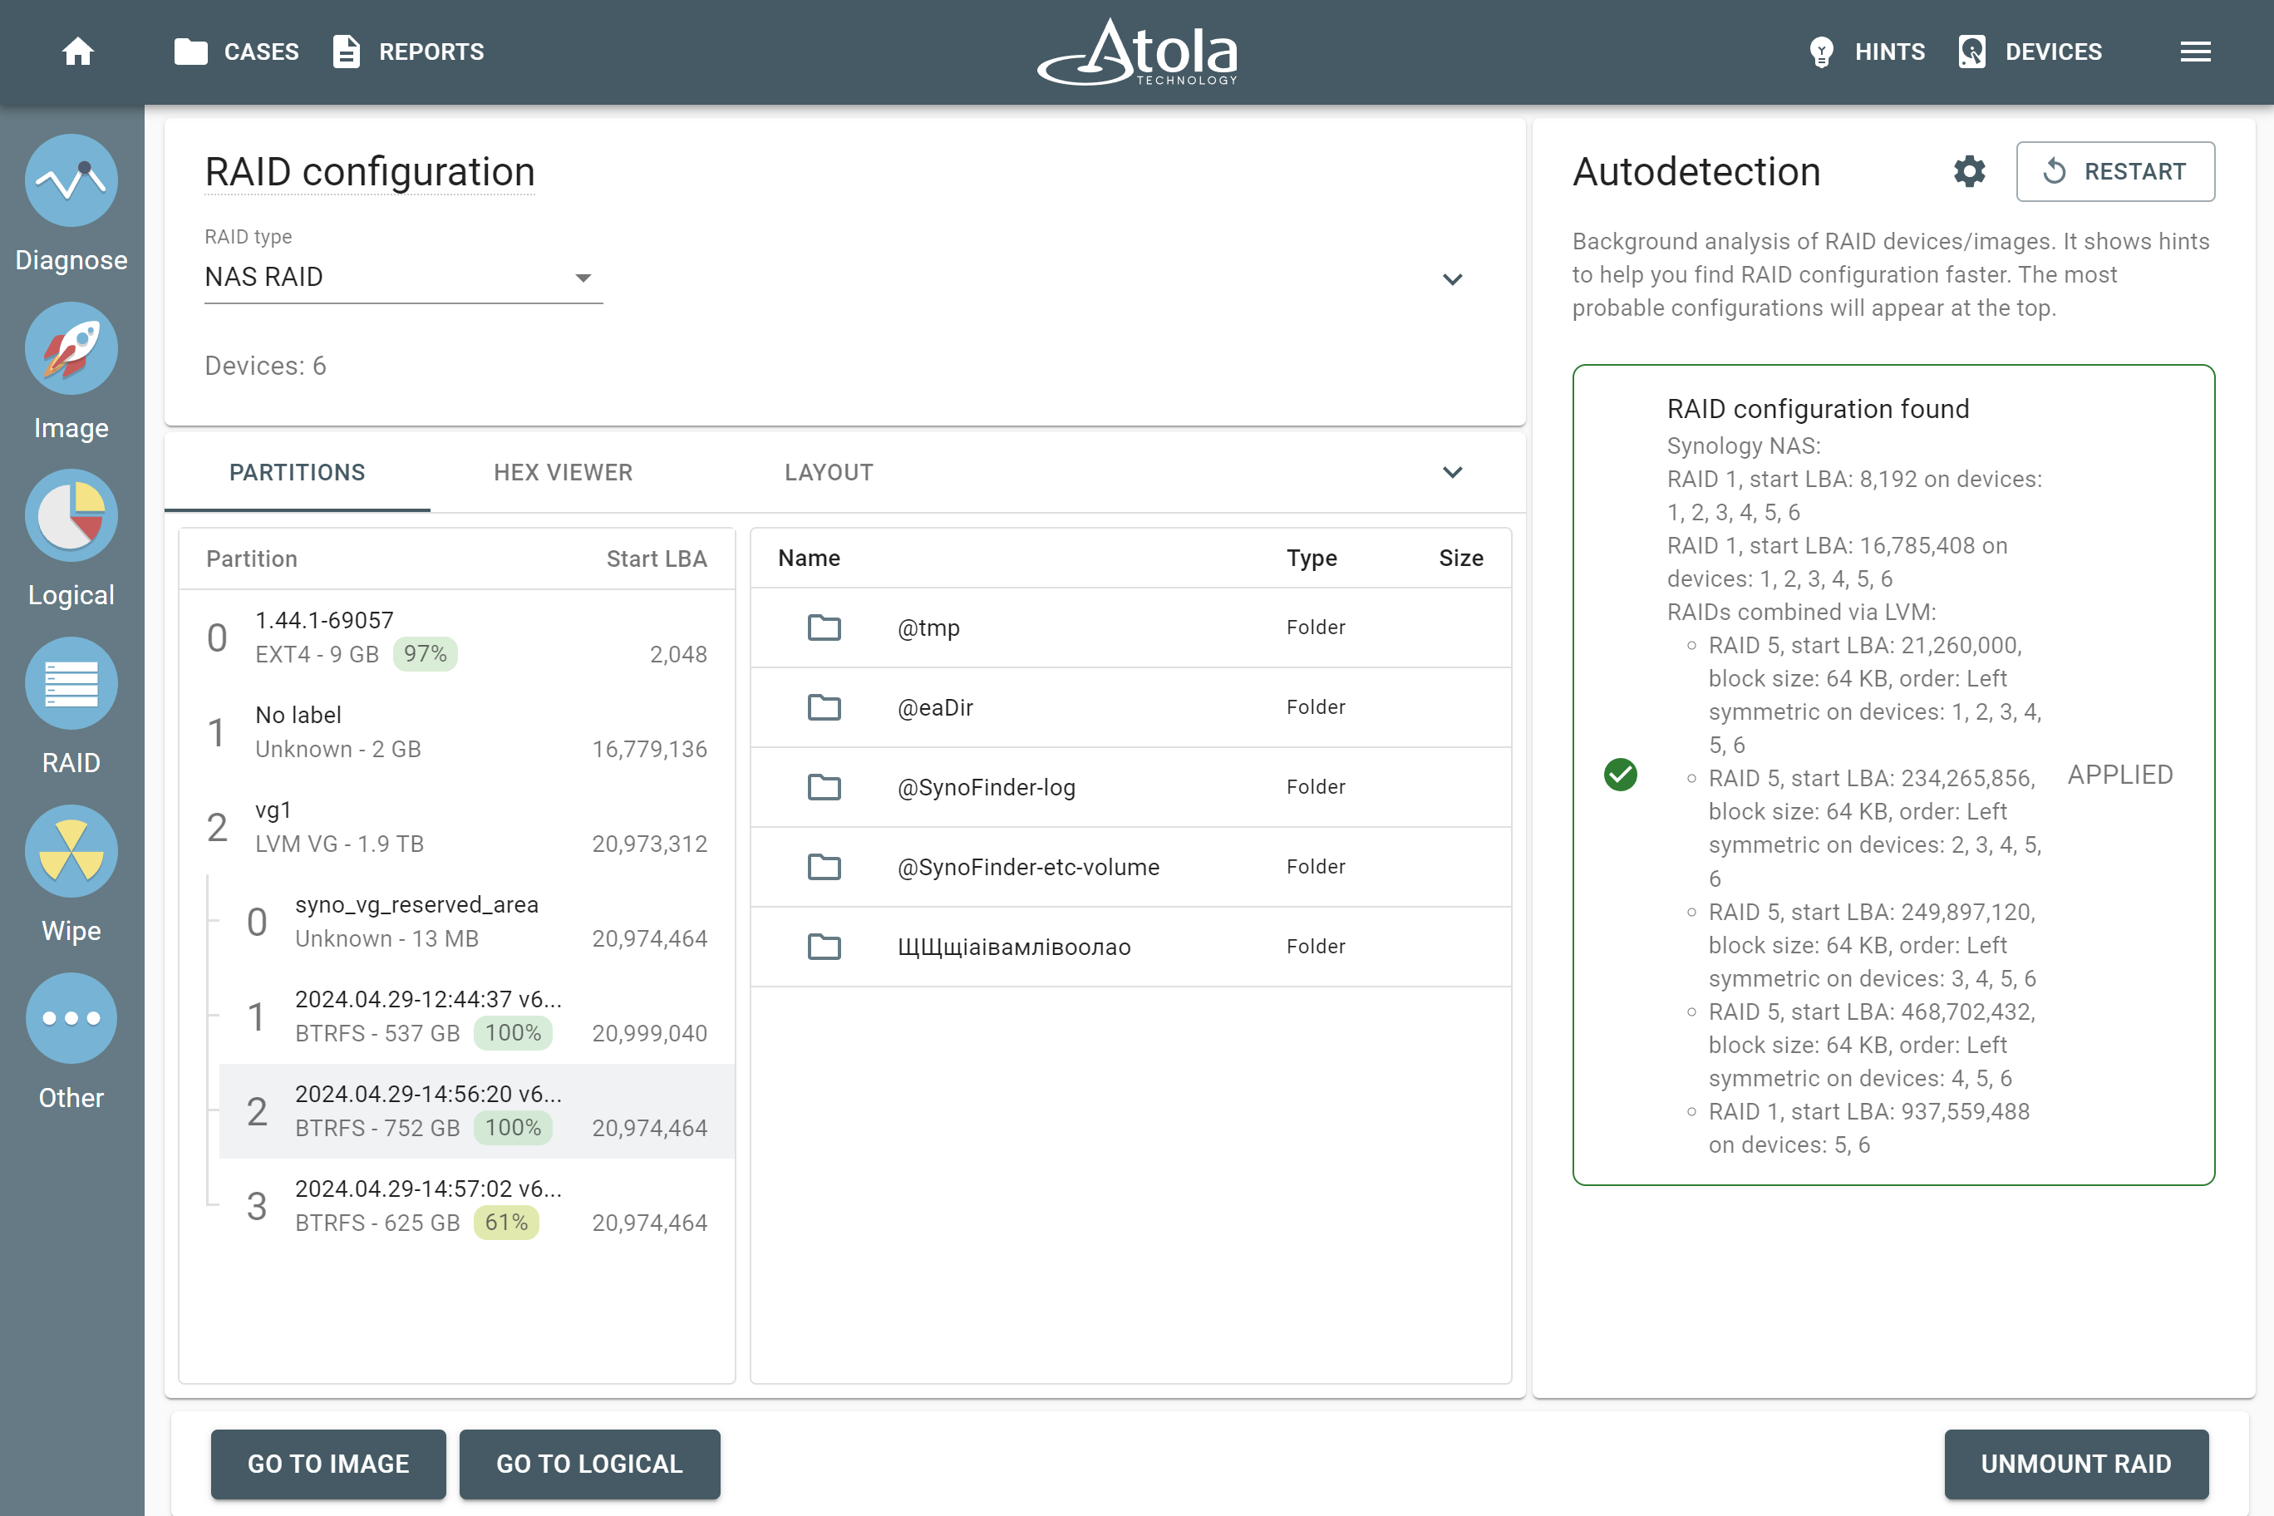Collapse the partitions tab panel chevron

[1452, 472]
